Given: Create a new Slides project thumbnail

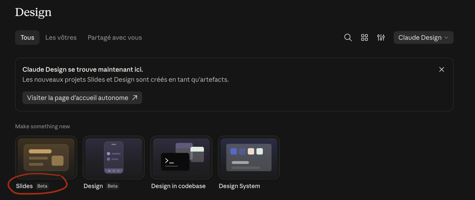Looking at the screenshot, I should (46, 157).
